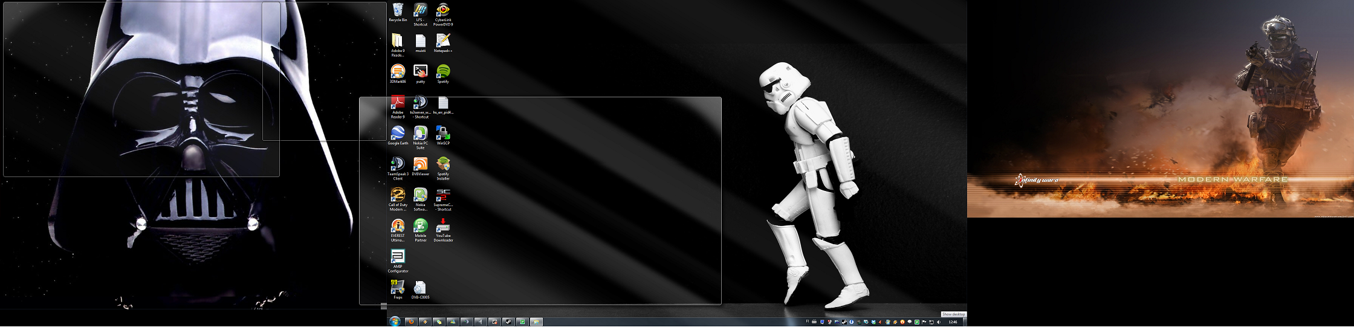Select the putty desktop icon
The image size is (1354, 333).
pyautogui.click(x=420, y=71)
